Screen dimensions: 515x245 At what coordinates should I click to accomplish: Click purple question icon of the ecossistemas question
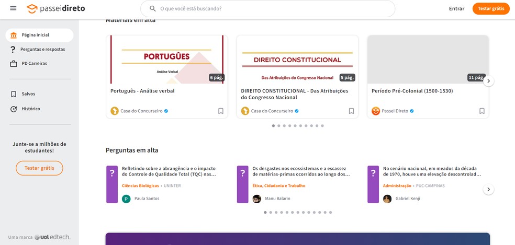click(x=243, y=184)
